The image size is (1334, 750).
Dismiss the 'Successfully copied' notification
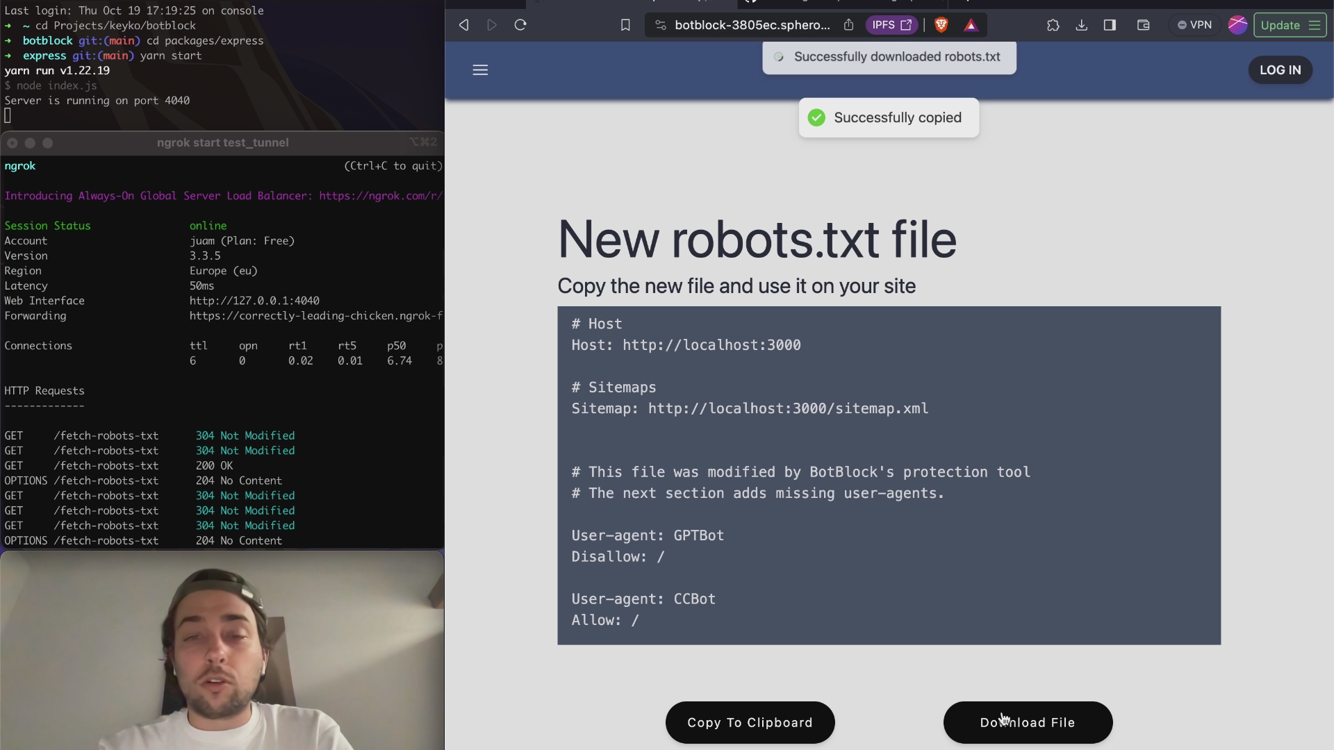click(889, 117)
